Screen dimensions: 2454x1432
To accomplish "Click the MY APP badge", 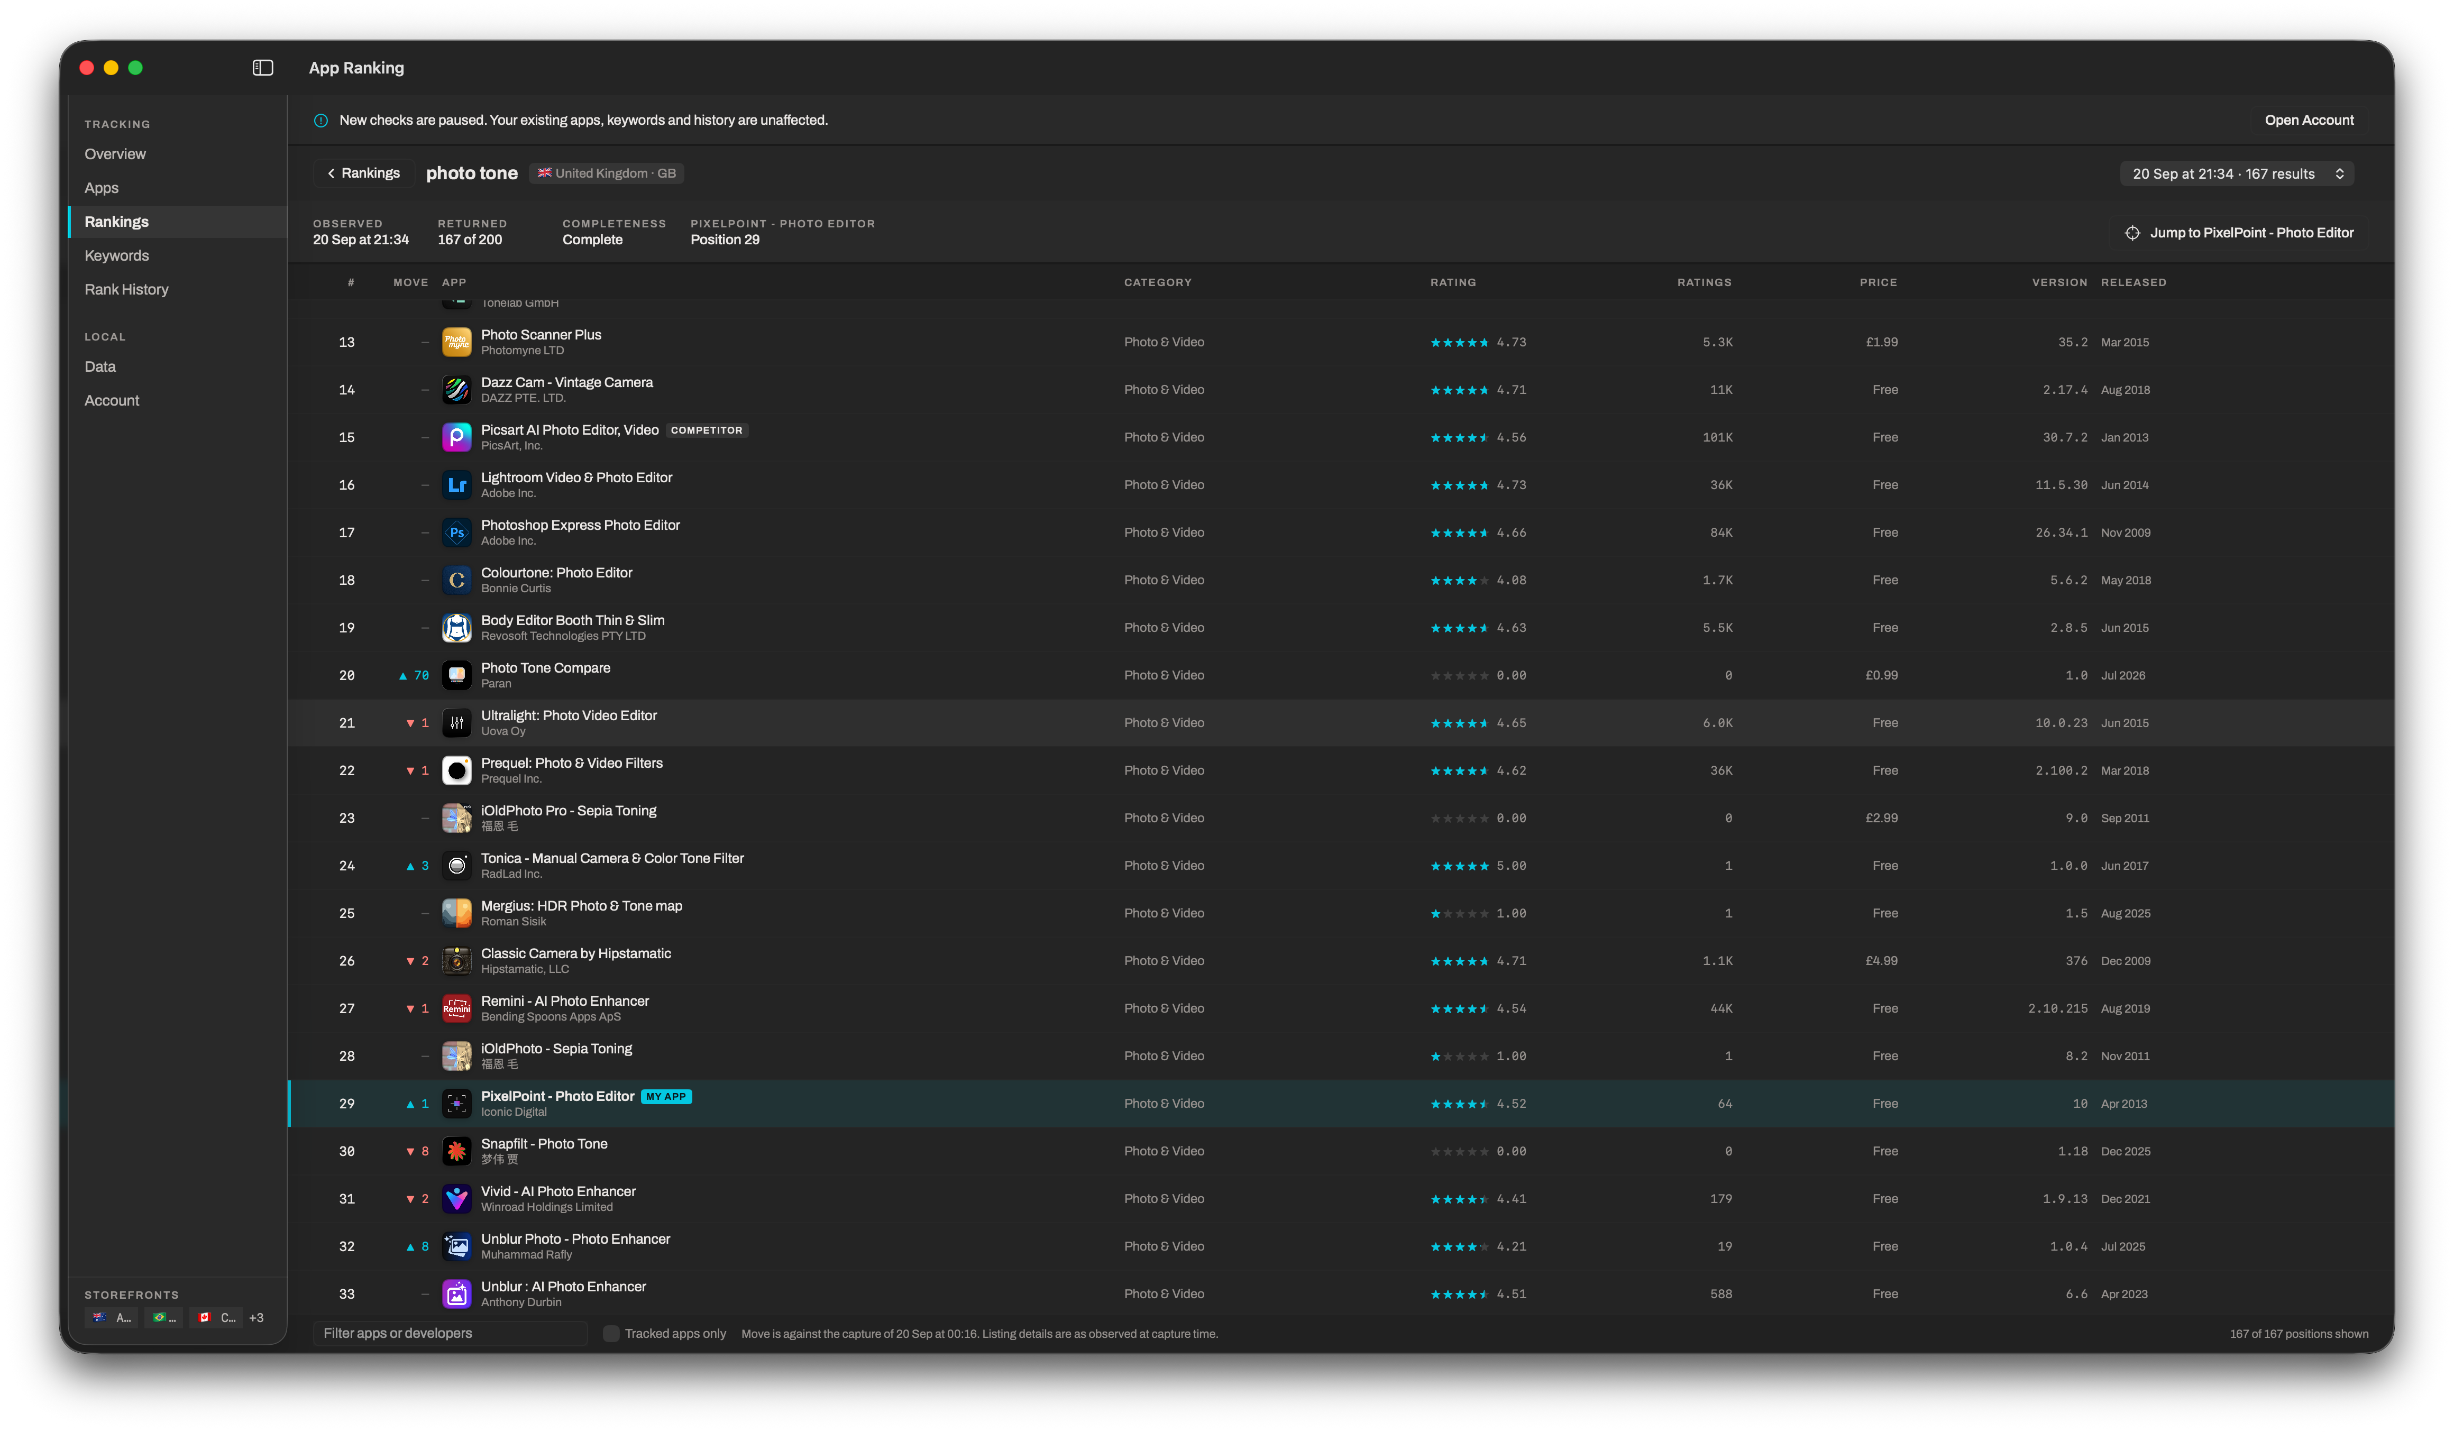I will pyautogui.click(x=666, y=1096).
